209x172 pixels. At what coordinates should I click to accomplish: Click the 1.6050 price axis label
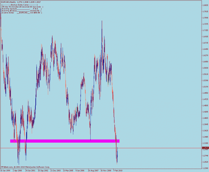coord(205,62)
